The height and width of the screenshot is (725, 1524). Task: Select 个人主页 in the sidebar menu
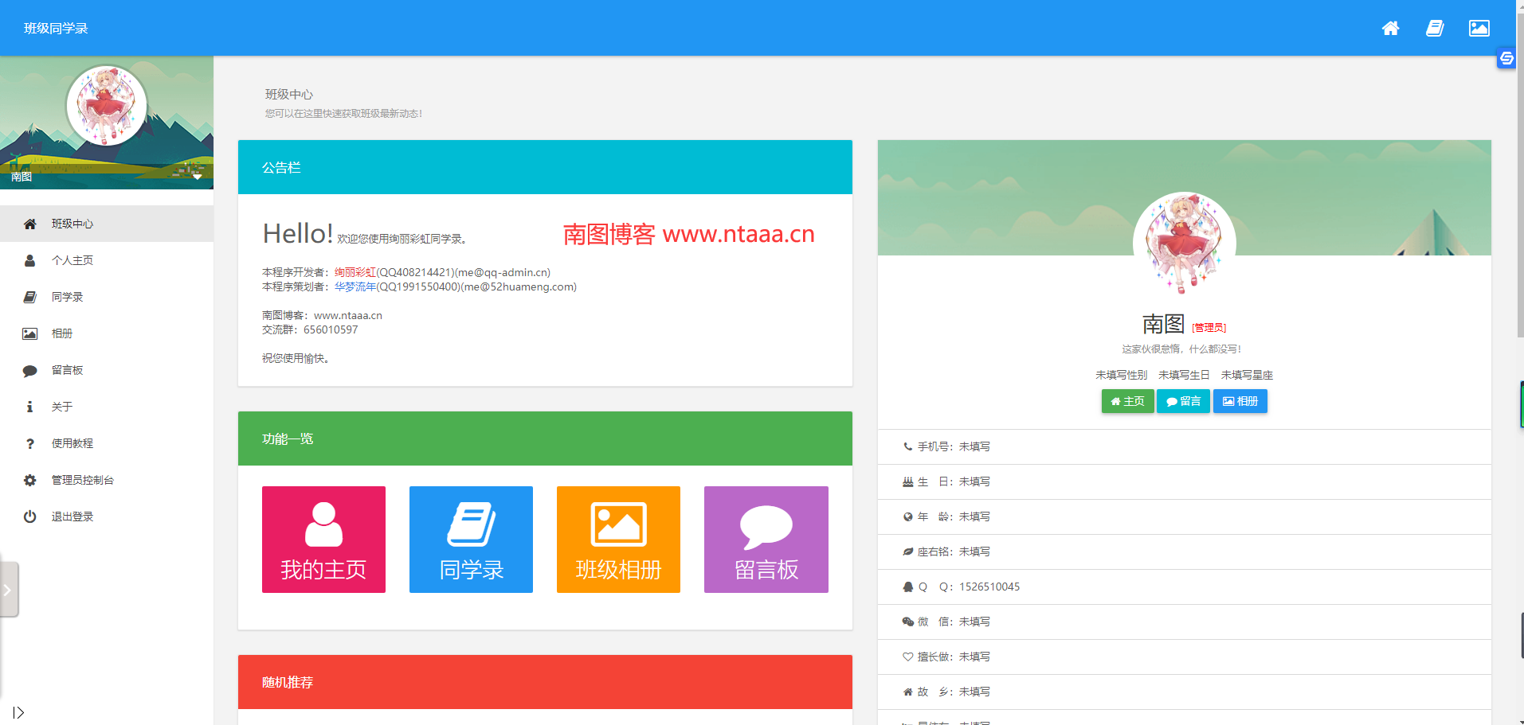pyautogui.click(x=72, y=260)
